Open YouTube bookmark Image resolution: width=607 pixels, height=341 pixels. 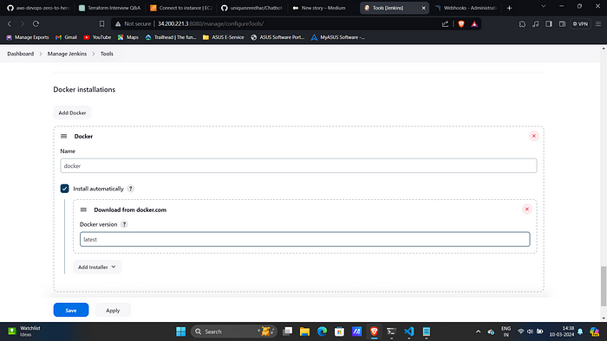point(97,37)
